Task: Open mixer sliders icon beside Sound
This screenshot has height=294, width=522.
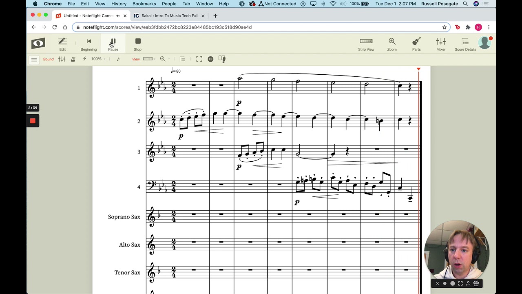Action: [x=62, y=59]
